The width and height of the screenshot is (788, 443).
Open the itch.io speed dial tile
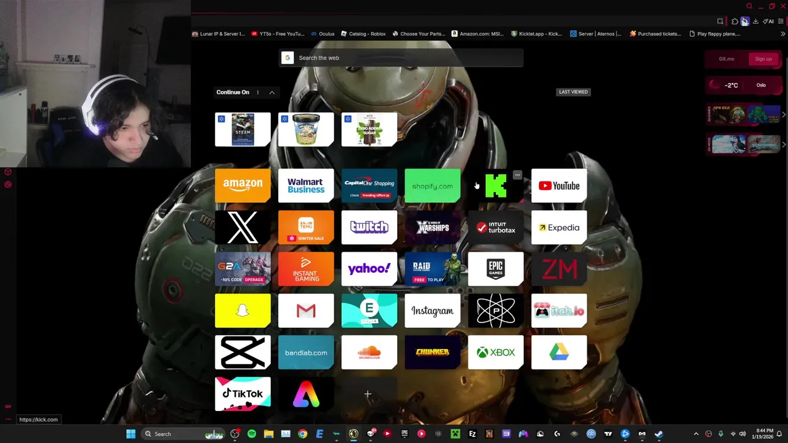pos(559,311)
